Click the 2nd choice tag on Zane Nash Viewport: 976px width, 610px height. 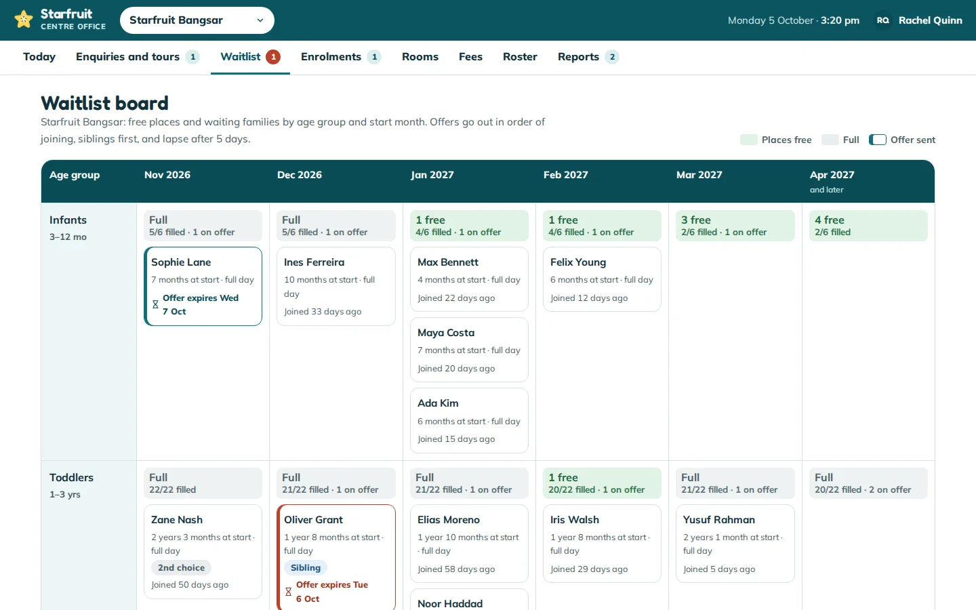[x=181, y=568]
